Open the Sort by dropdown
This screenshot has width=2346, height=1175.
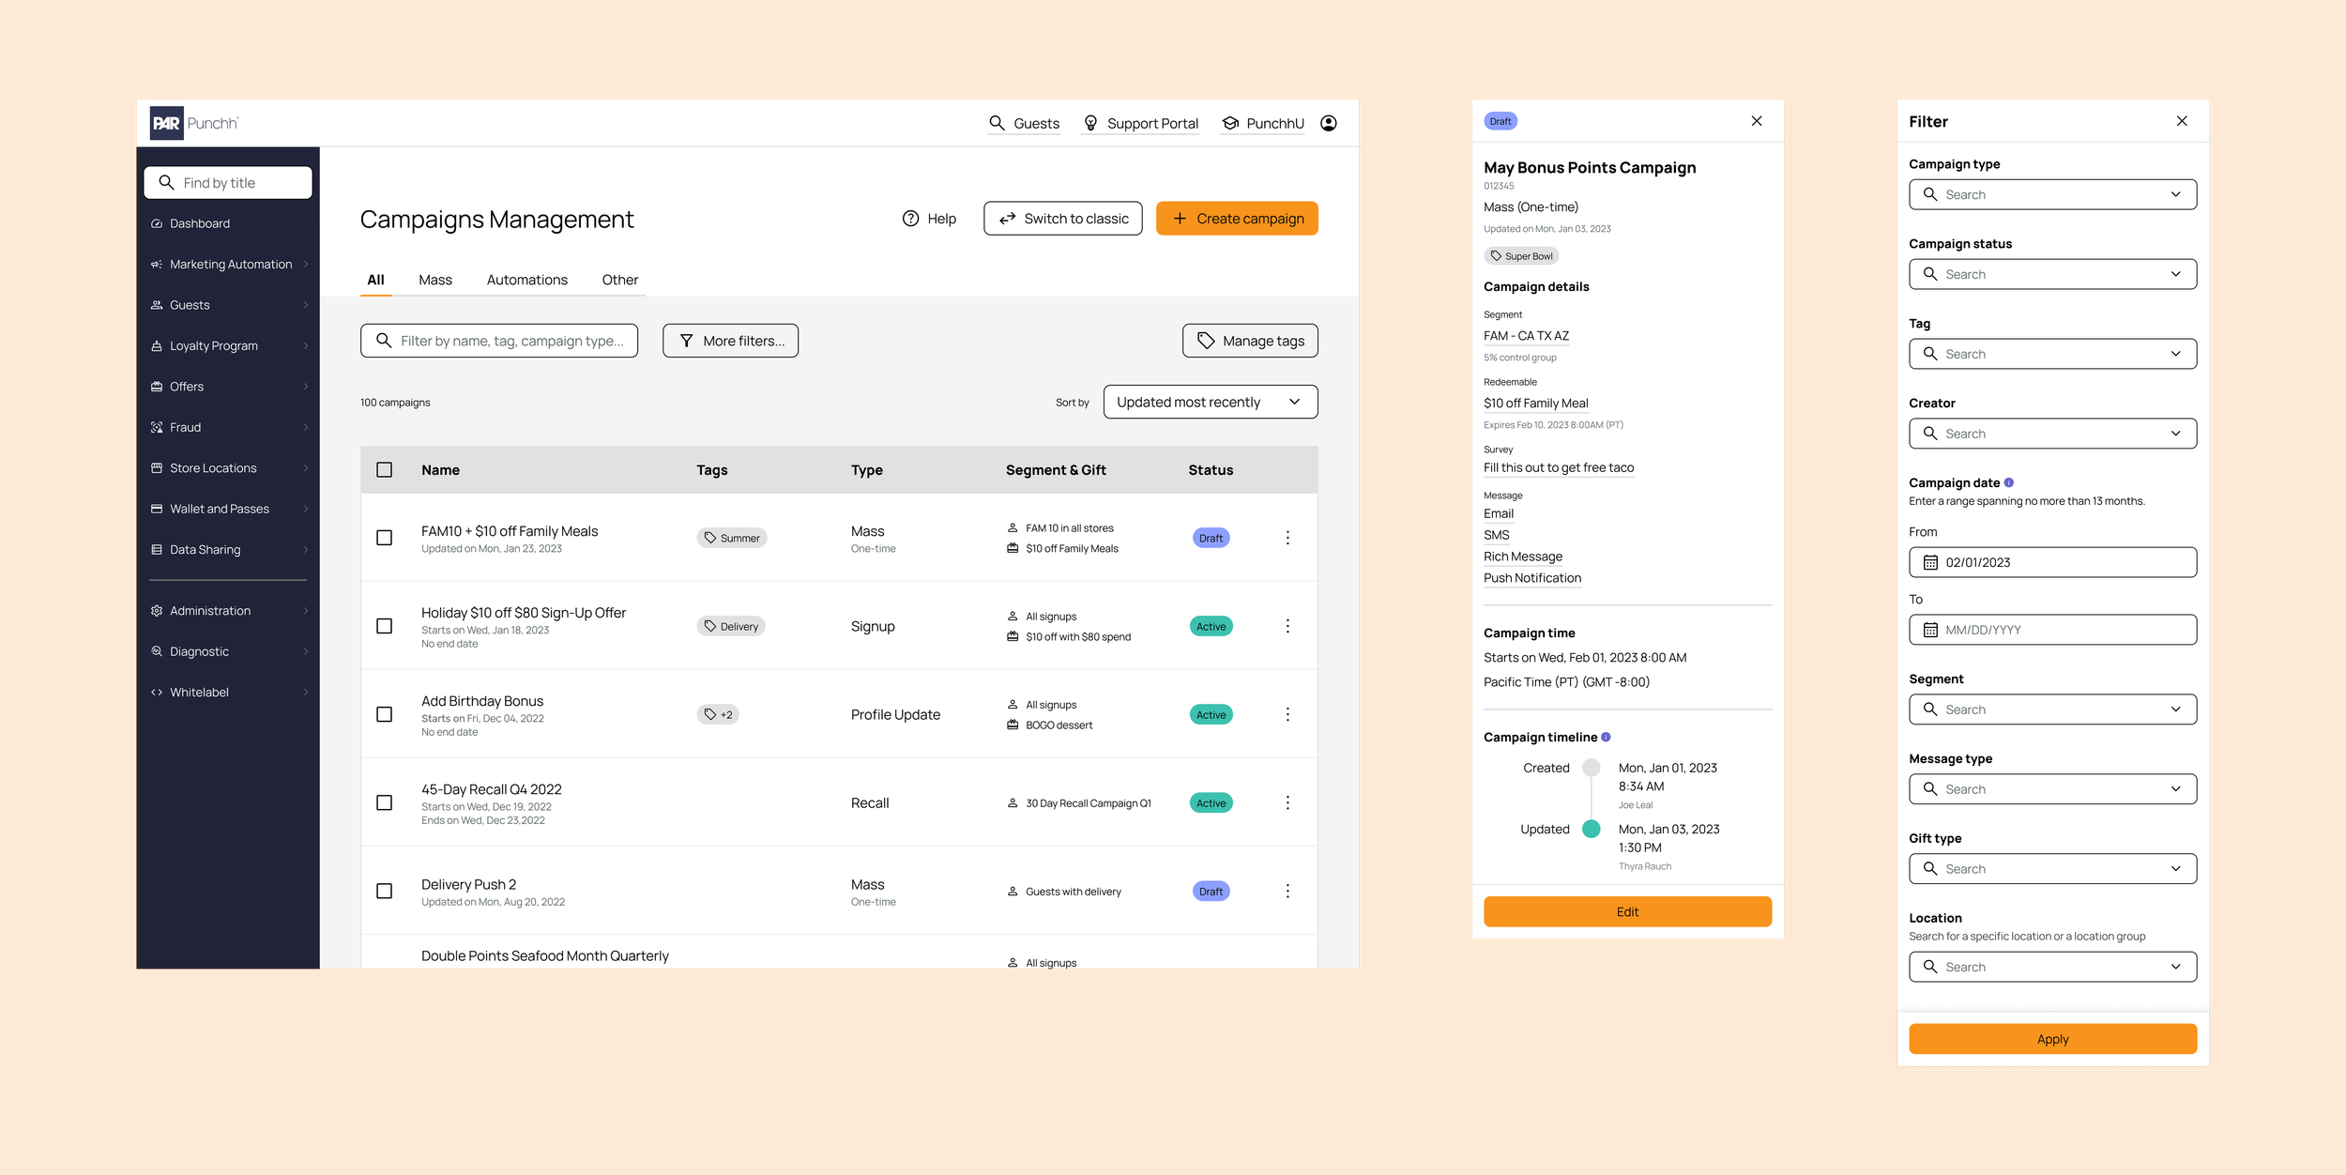pyautogui.click(x=1210, y=402)
